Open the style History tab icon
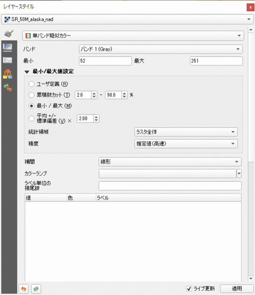 (7, 88)
